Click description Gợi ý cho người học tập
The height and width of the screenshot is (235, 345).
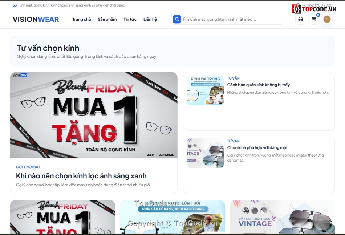(84, 185)
